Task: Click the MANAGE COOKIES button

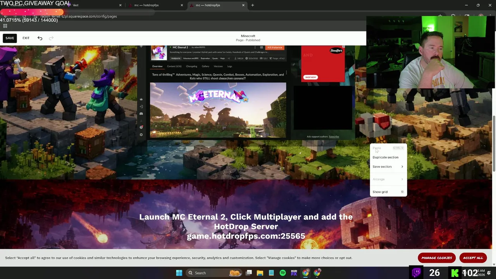Action: pos(437,258)
